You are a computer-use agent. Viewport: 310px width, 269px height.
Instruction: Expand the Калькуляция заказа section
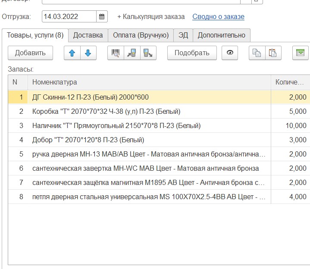(x=151, y=17)
